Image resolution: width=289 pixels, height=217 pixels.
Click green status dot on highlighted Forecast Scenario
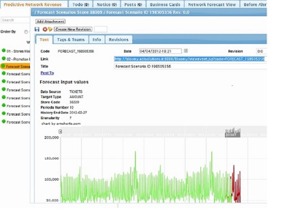click(3, 66)
